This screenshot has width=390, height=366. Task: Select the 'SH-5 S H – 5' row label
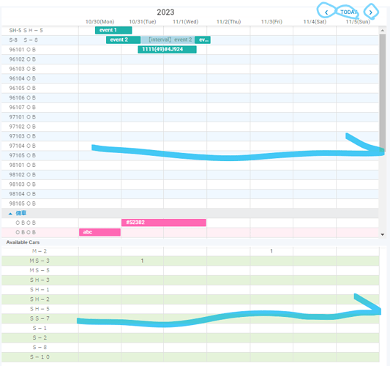(x=26, y=30)
